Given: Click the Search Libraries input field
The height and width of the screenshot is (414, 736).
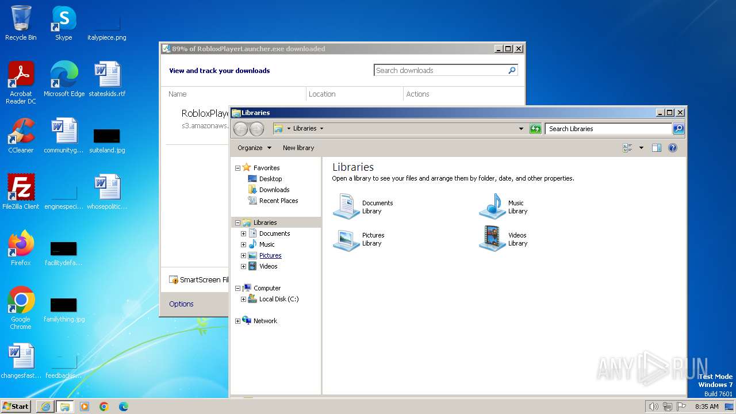Looking at the screenshot, I should coord(608,129).
